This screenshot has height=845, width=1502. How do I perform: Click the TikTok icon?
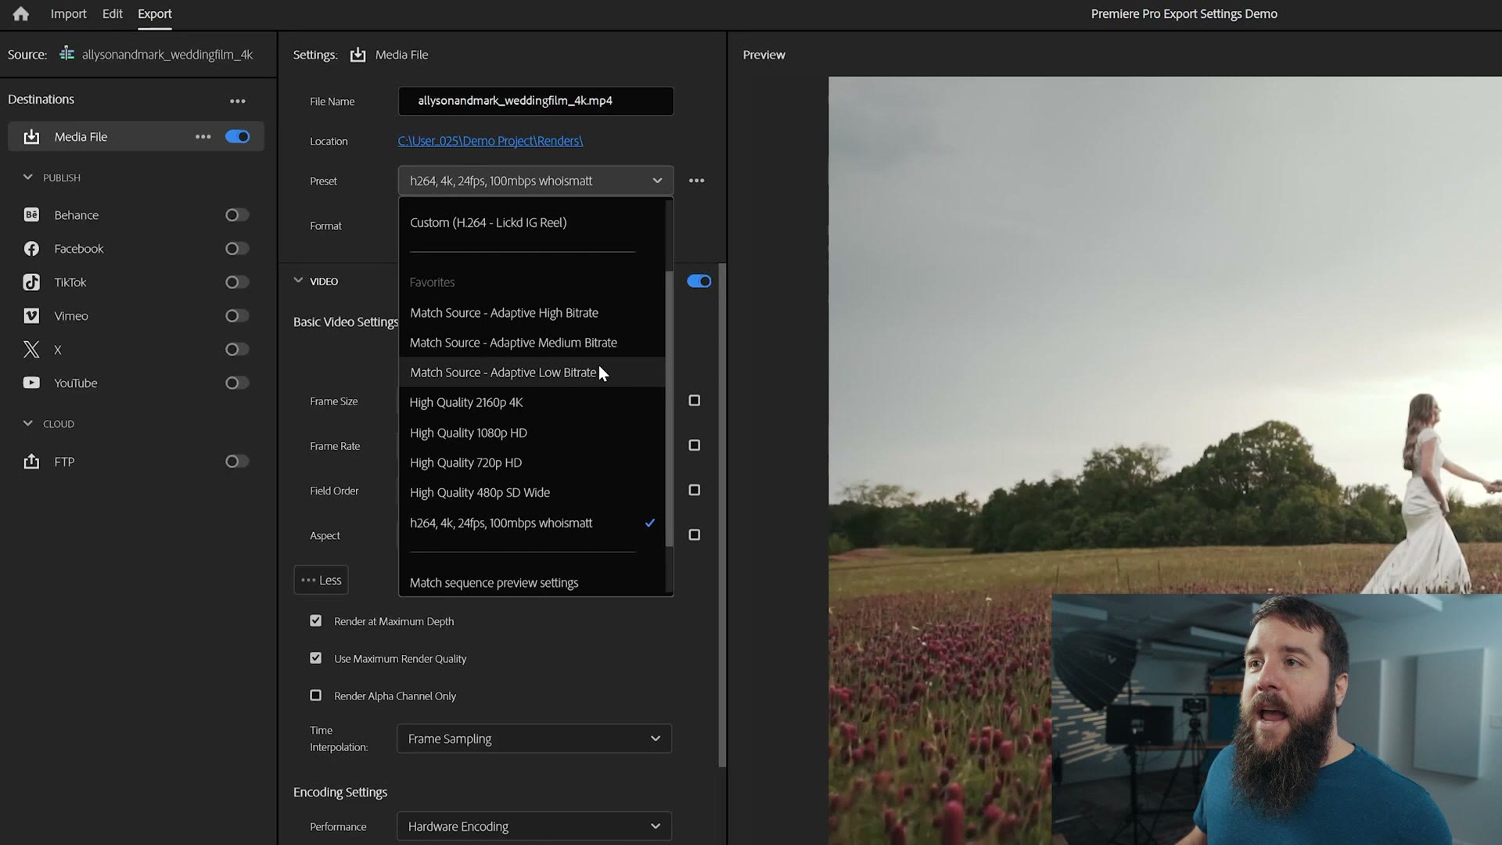31,282
